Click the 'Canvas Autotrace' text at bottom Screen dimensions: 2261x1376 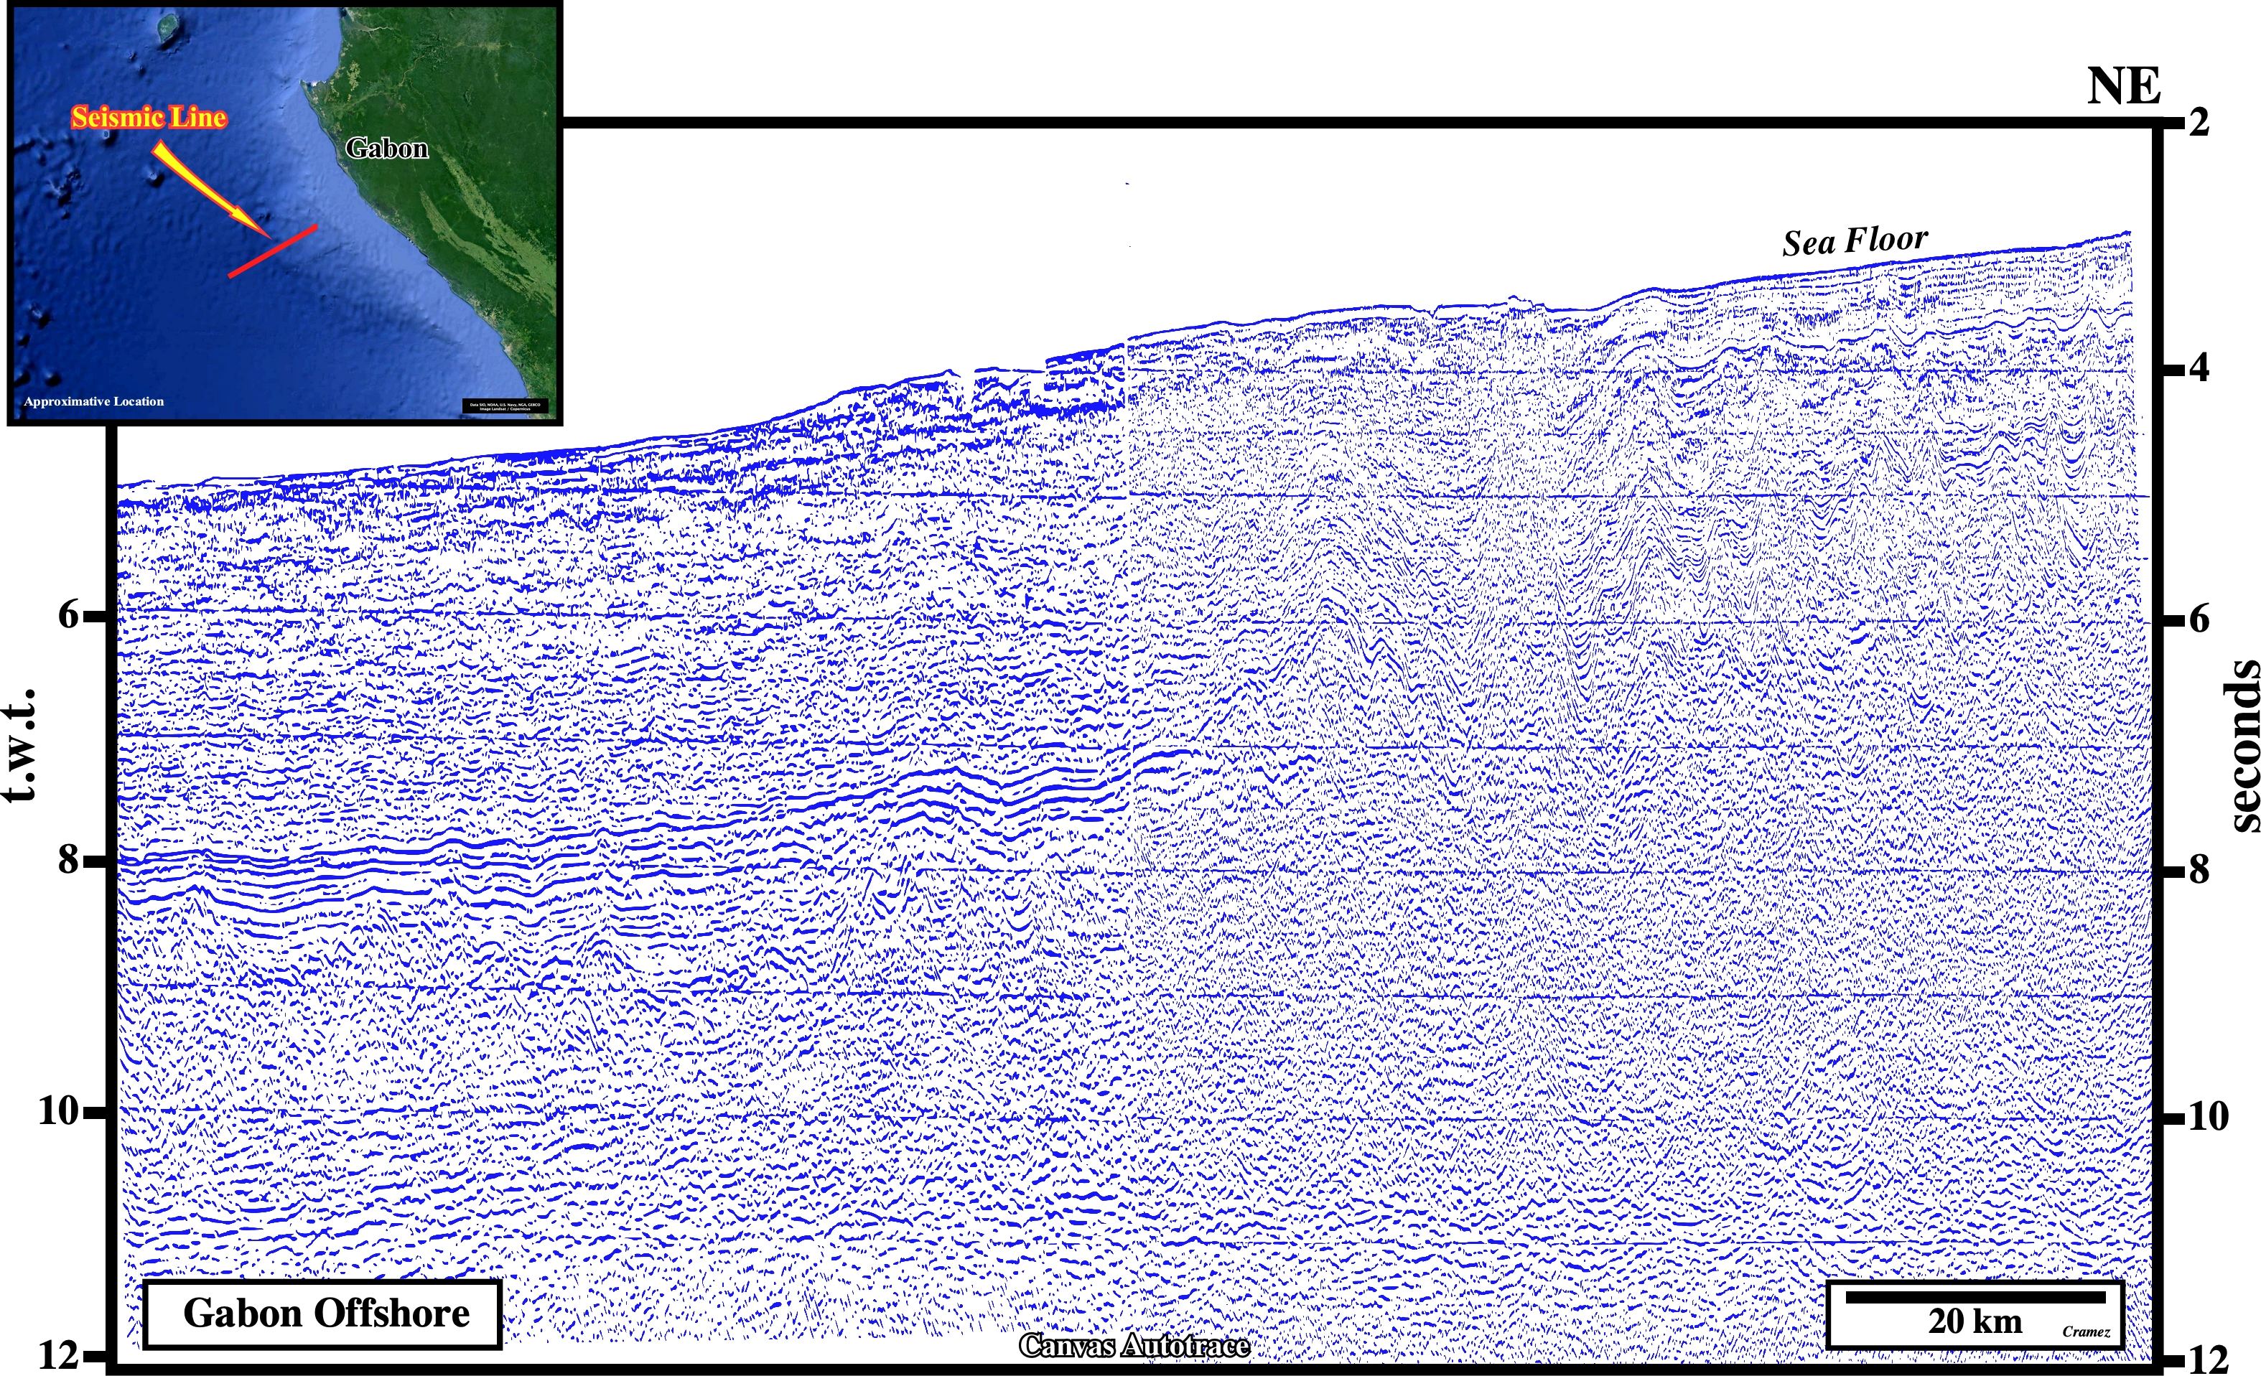coord(1134,1346)
